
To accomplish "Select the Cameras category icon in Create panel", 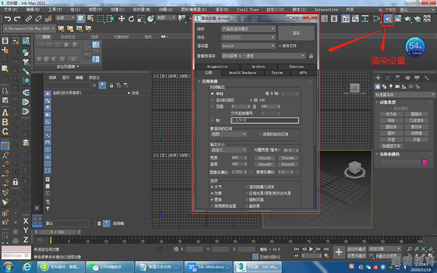I will click(x=398, y=86).
